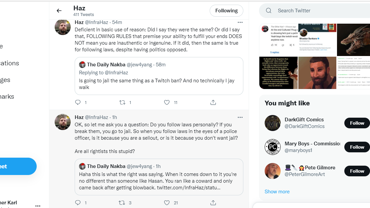Click Show more under You might like
The image size is (370, 208).
[277, 191]
